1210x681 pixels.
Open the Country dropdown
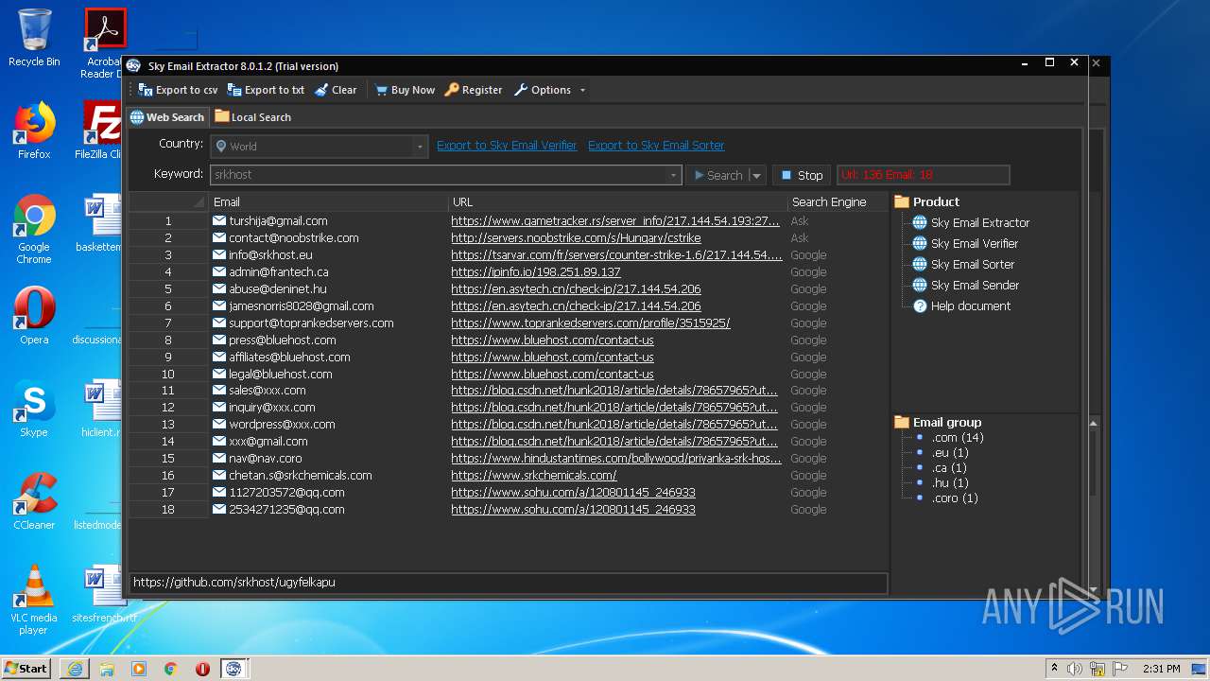(x=420, y=147)
